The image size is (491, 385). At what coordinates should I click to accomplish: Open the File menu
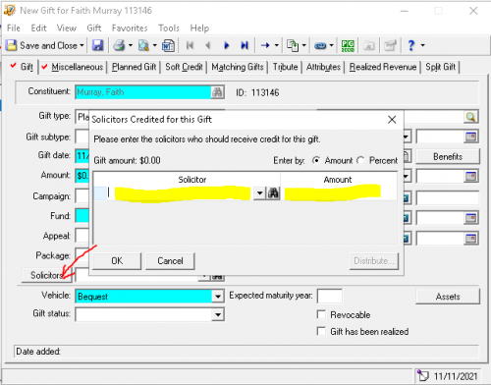tap(14, 28)
